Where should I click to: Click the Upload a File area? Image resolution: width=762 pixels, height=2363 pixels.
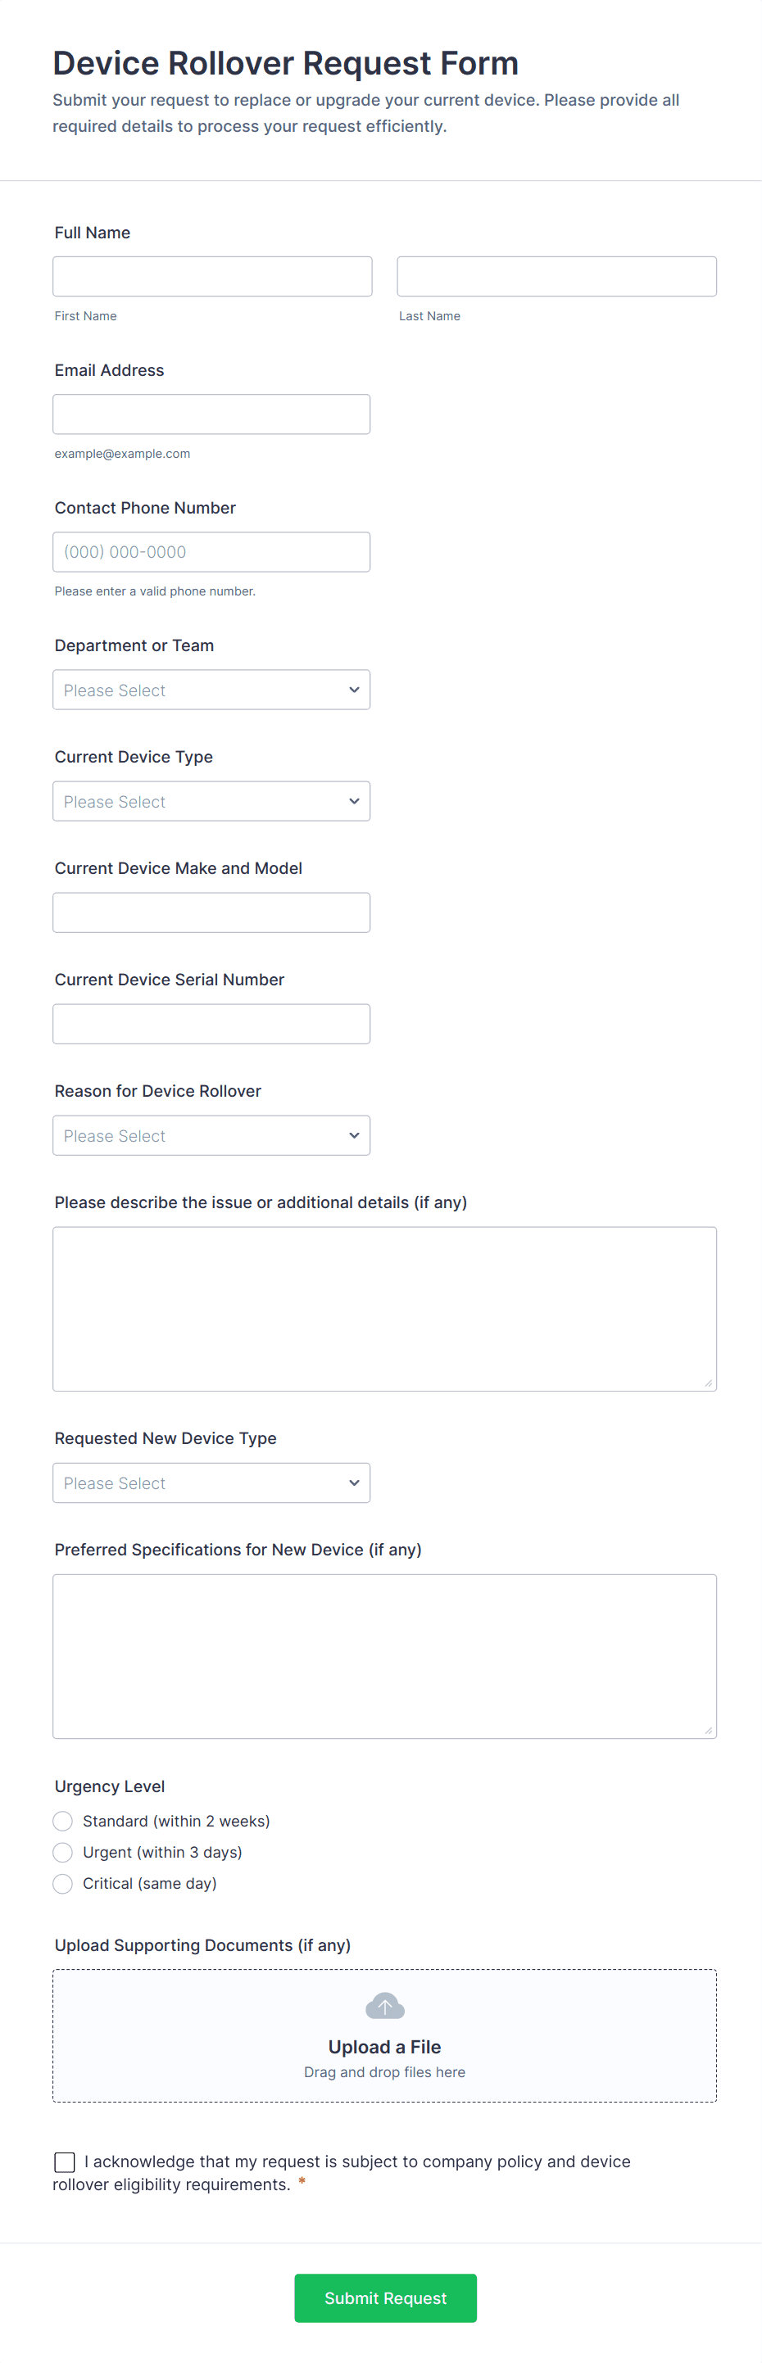384,2048
